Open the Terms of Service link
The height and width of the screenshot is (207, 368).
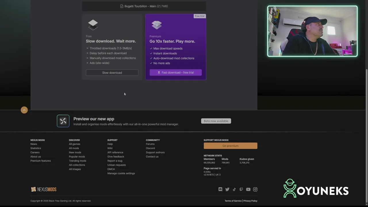233,201
